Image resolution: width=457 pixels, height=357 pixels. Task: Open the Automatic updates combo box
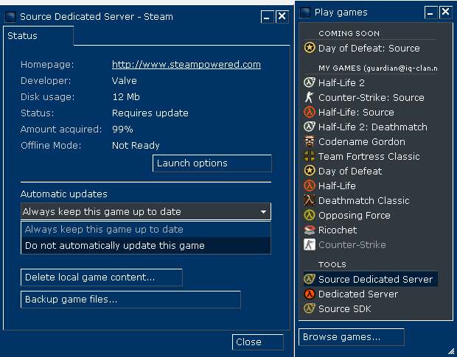pos(146,211)
